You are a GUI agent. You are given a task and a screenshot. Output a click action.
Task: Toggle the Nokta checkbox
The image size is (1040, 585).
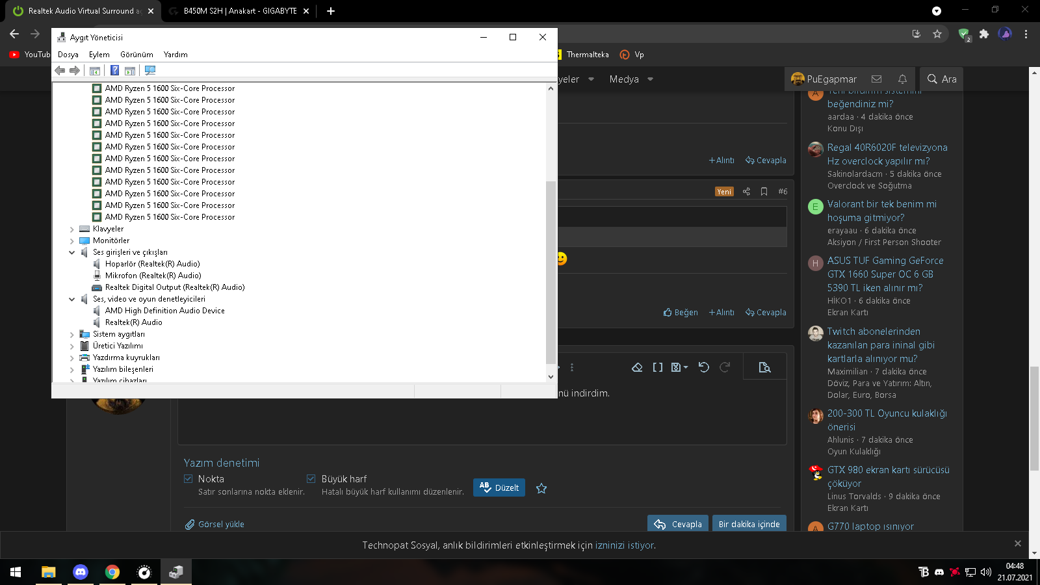tap(188, 479)
